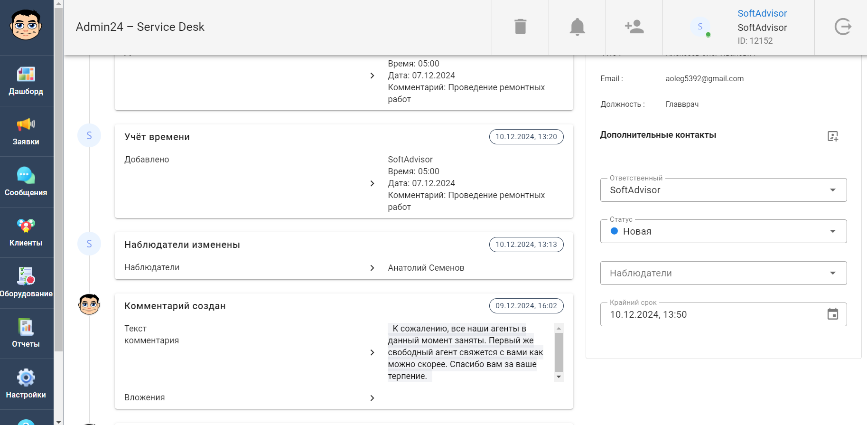867x425 pixels.
Task: Click the Комментарий создан heading
Action: click(x=175, y=306)
